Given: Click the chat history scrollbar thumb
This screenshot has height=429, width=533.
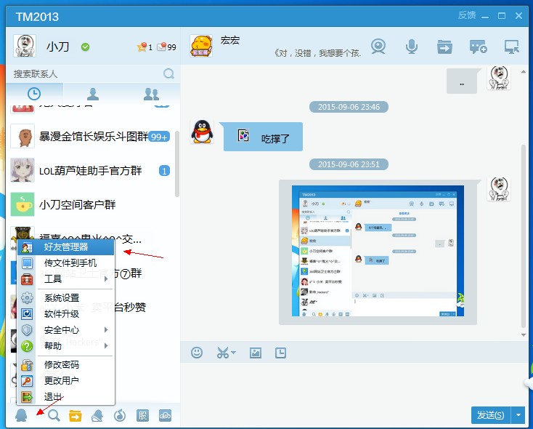Looking at the screenshot, I should (524, 236).
